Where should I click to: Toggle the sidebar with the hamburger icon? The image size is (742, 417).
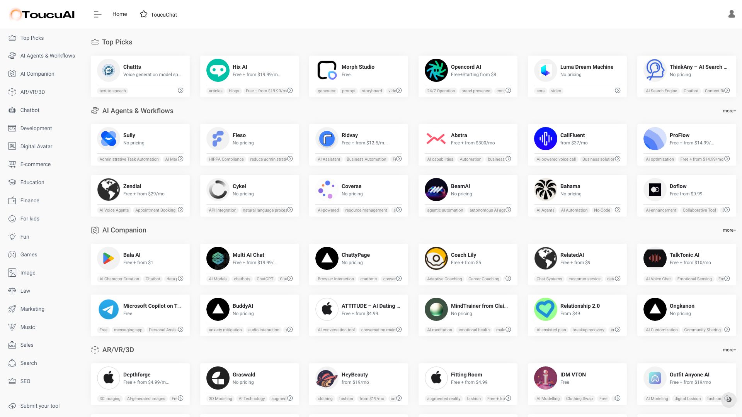click(x=97, y=14)
